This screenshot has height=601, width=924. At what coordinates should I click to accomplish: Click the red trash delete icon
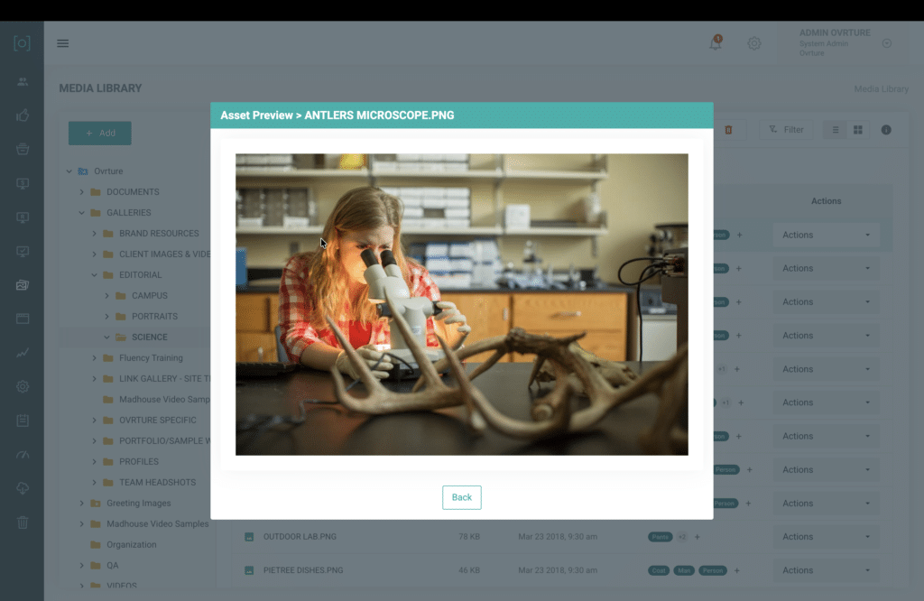(728, 130)
